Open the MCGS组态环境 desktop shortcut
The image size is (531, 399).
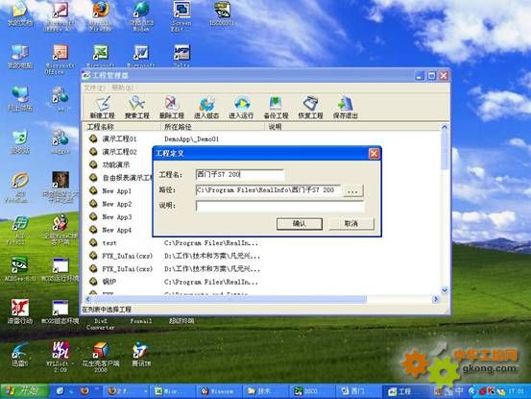coord(60,312)
